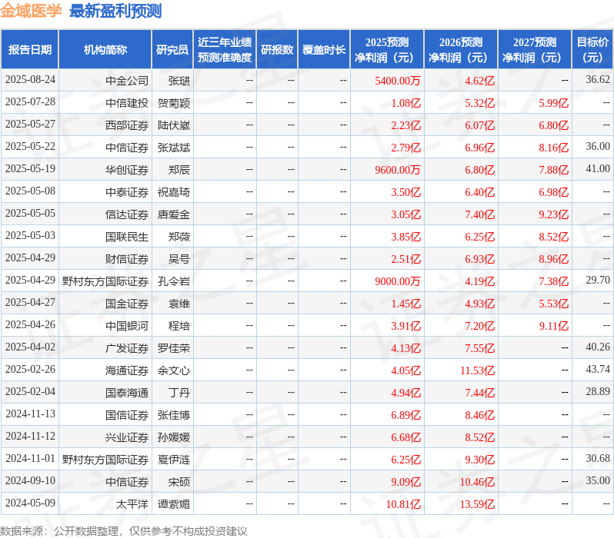The height and width of the screenshot is (538, 614).
Task: Click analyst name 贺菊颖
Action: coord(173,103)
